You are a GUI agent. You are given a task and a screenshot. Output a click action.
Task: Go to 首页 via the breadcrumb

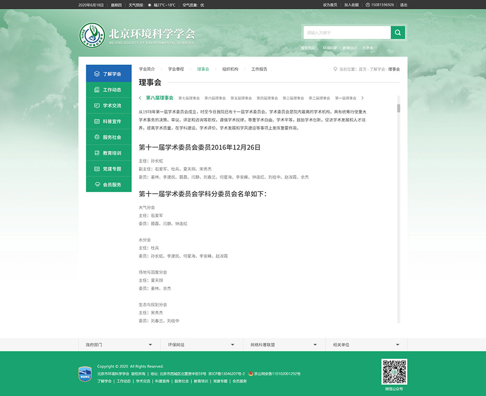[x=361, y=69]
